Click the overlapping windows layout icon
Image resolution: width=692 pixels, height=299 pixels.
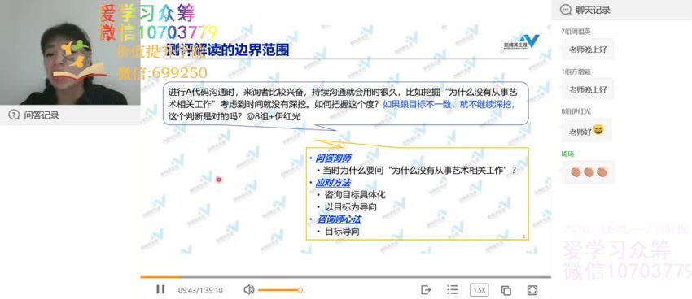tap(506, 290)
